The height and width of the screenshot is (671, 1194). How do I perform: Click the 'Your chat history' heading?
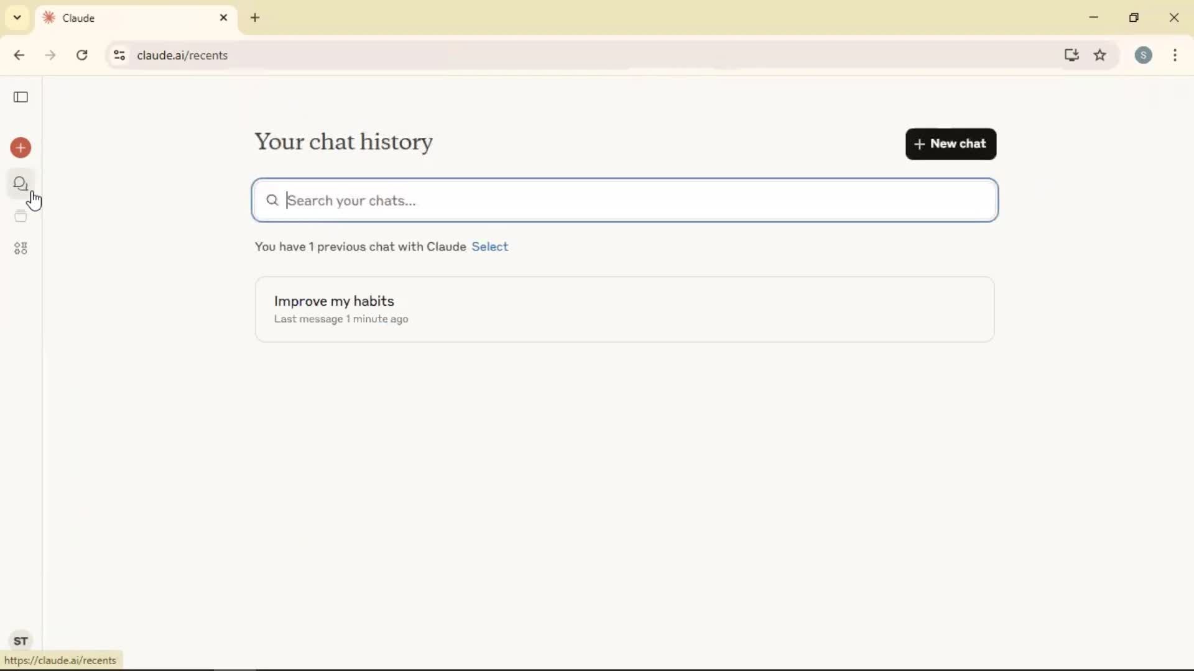coord(344,142)
